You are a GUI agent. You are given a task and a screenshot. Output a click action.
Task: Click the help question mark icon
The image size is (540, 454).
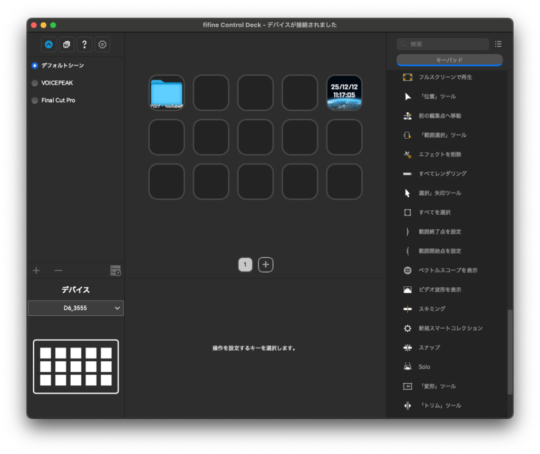(x=84, y=44)
